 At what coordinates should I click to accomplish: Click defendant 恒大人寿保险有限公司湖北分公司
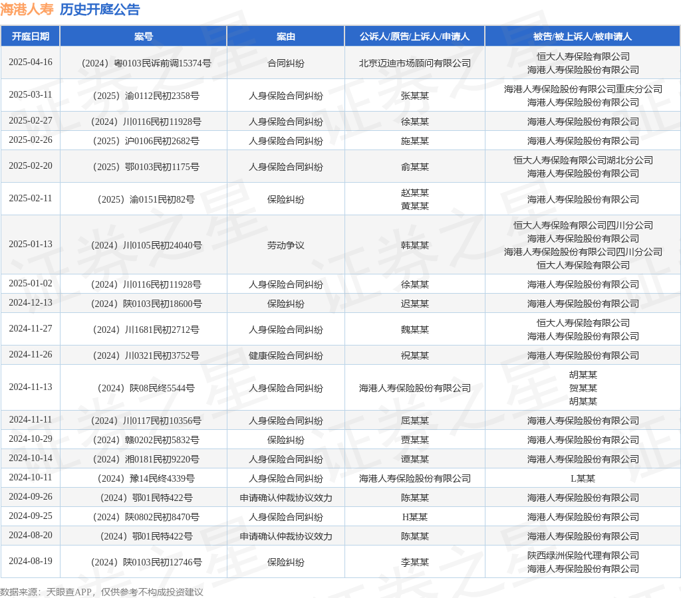[x=583, y=160]
